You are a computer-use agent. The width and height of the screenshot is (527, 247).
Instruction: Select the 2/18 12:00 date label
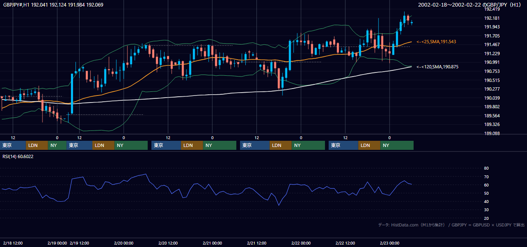[13, 243]
